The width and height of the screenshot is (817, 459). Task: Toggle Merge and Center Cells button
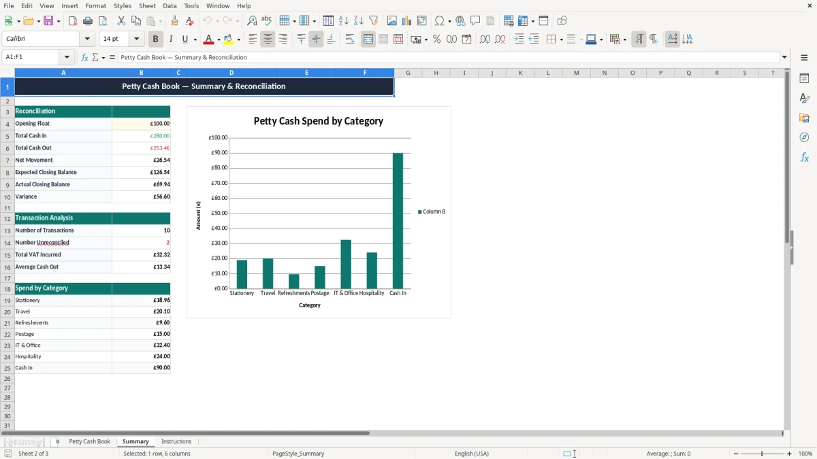point(368,39)
